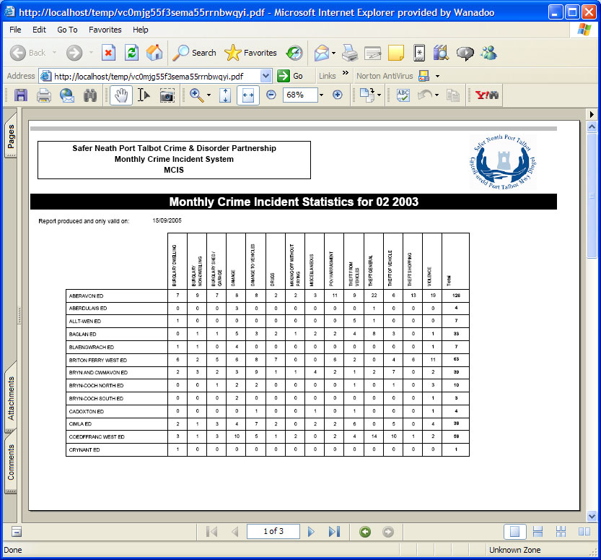Click the Print icon in the Adobe toolbar
This screenshot has height=560, width=601.
pos(44,95)
